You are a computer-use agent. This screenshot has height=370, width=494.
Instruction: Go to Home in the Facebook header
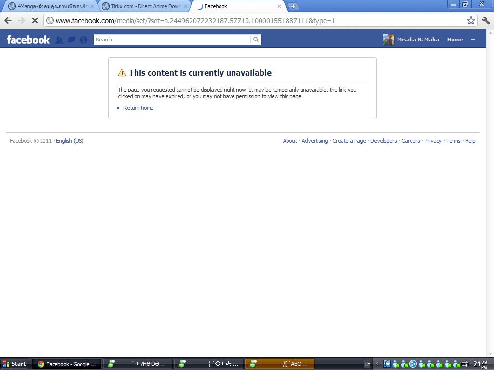coord(455,40)
